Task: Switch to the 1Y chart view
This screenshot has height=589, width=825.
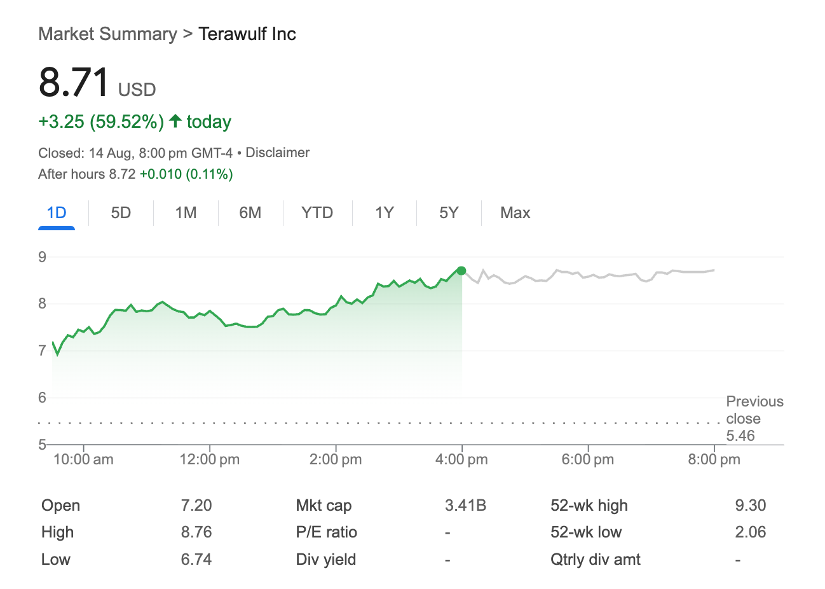Action: (x=385, y=212)
